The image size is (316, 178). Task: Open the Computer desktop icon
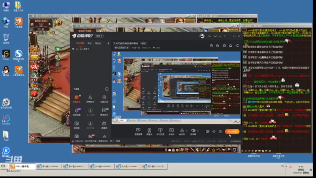click(6, 6)
